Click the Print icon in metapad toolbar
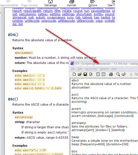 pyautogui.click(x=111, y=74)
